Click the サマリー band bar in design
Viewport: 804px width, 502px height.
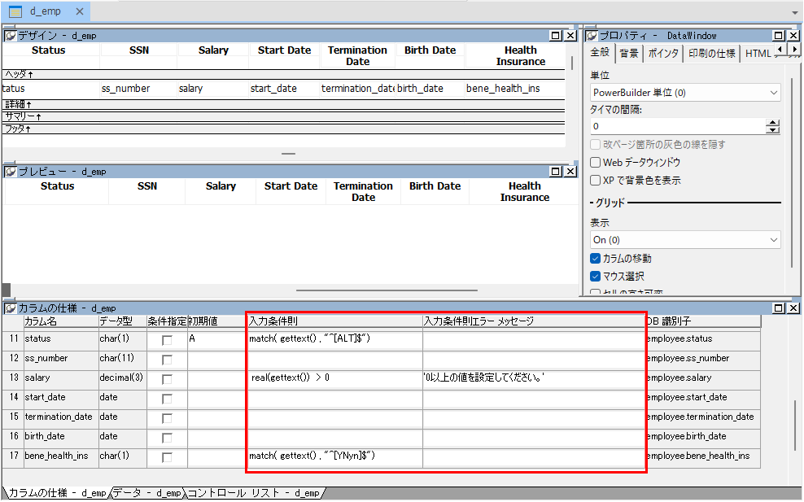click(x=283, y=117)
